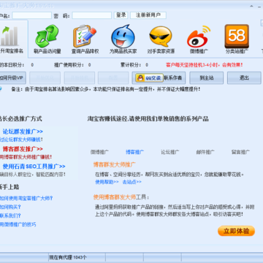Launch the 微博推广 Weibo eye icon
The image size is (263, 263).
199,37
